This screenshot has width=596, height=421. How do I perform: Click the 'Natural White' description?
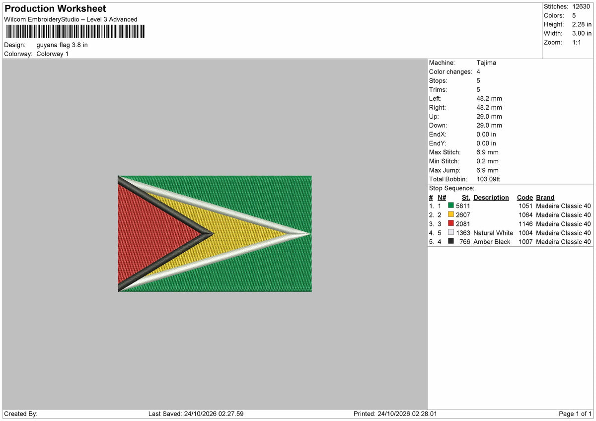tap(493, 232)
